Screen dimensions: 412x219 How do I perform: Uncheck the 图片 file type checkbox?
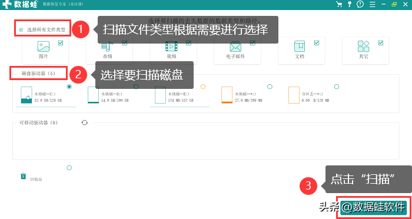pos(61,43)
